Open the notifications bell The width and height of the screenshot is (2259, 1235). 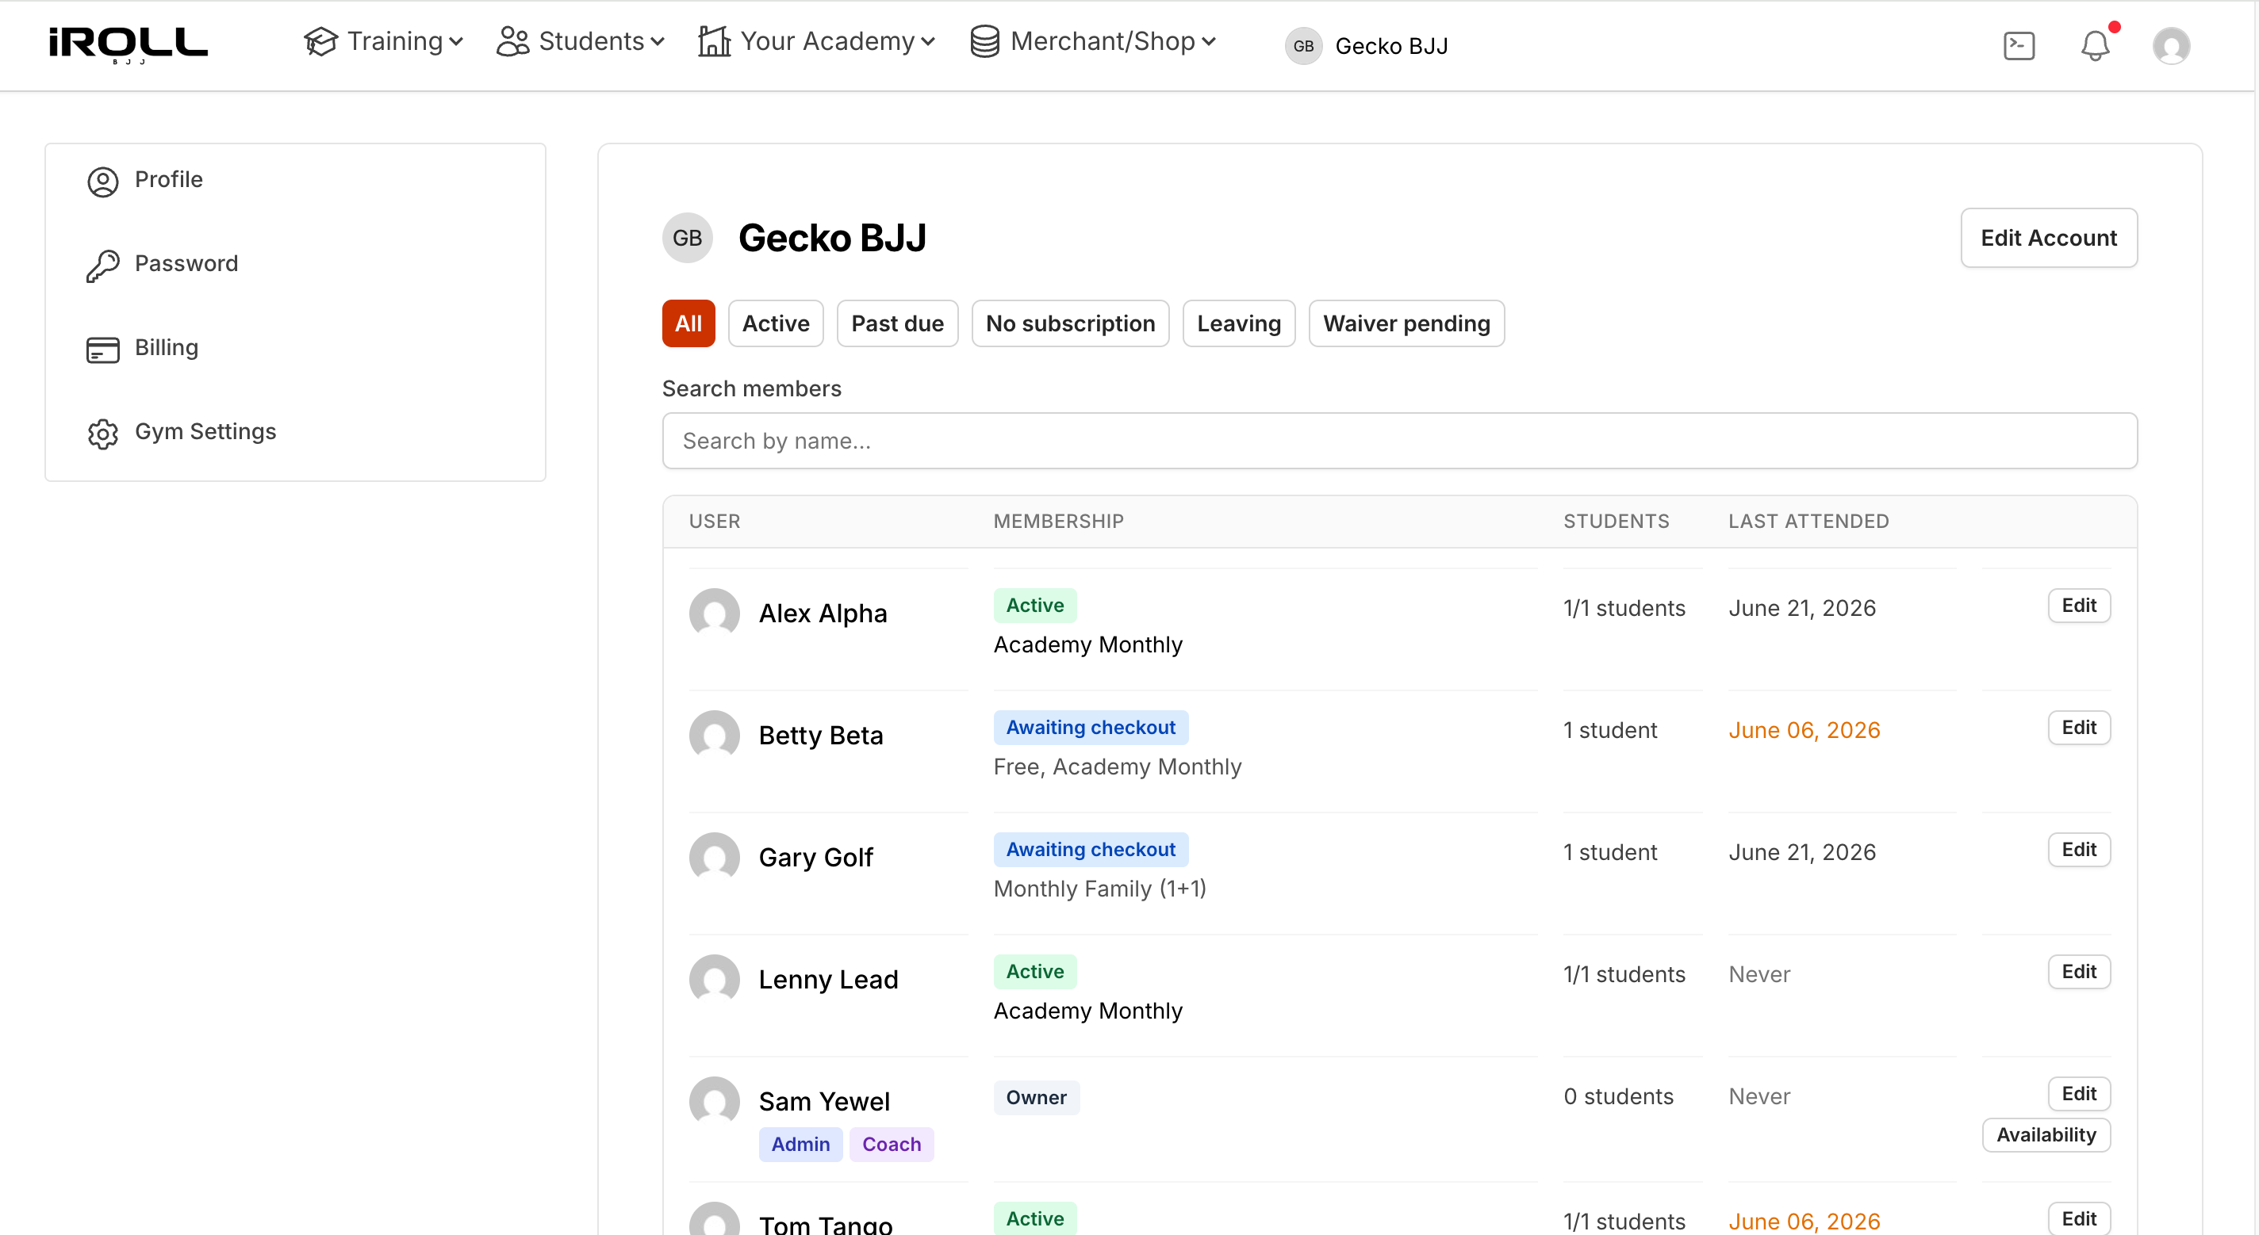pos(2095,45)
